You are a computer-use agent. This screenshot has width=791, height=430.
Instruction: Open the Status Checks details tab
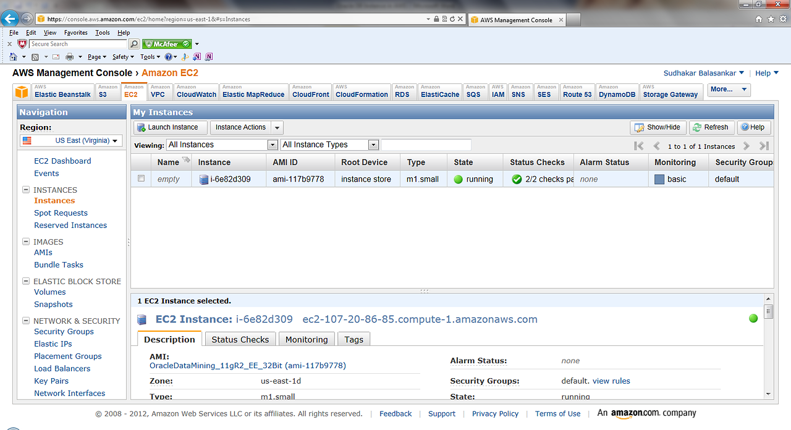(x=240, y=339)
